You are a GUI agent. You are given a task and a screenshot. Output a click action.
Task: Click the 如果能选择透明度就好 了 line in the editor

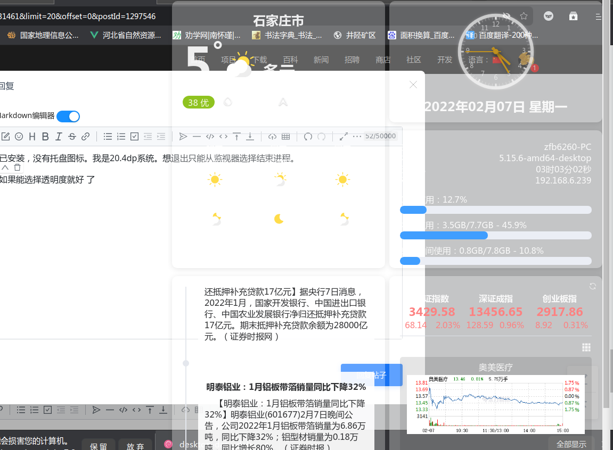pyautogui.click(x=47, y=180)
